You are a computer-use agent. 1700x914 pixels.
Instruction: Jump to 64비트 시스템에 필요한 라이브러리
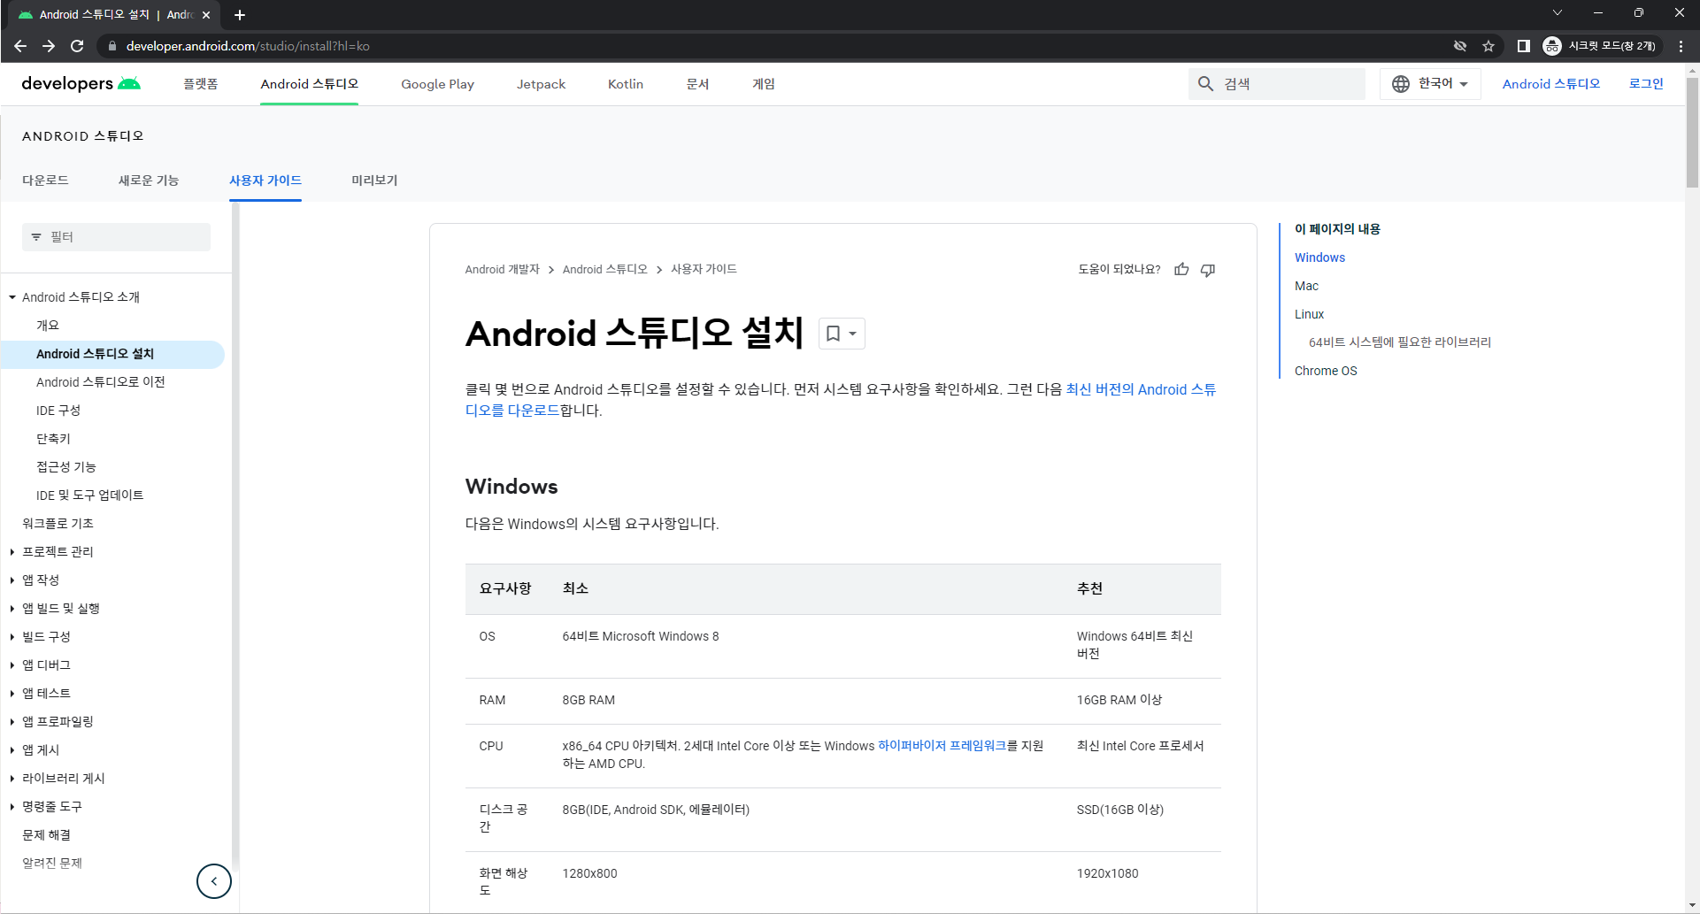(1400, 342)
